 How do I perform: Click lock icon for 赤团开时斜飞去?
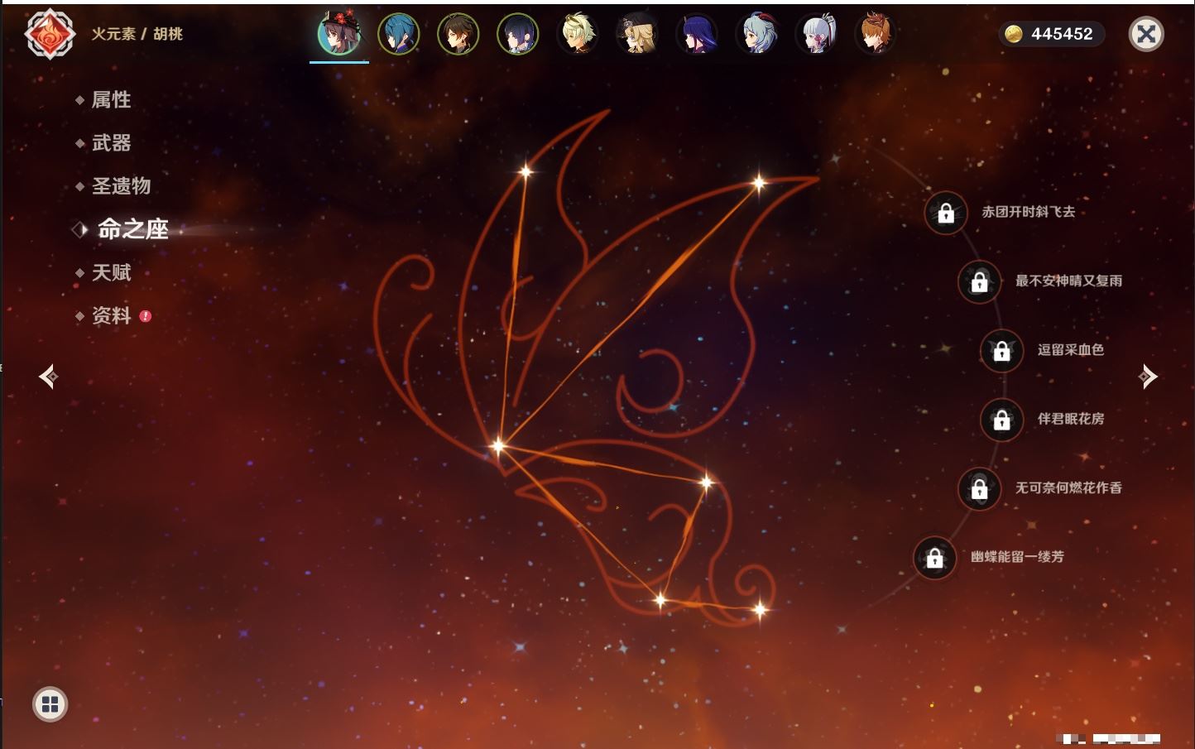[946, 214]
